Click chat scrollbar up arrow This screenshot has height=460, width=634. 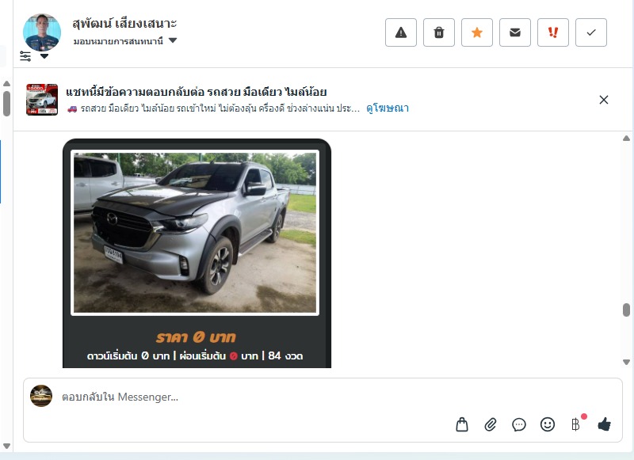pos(626,139)
